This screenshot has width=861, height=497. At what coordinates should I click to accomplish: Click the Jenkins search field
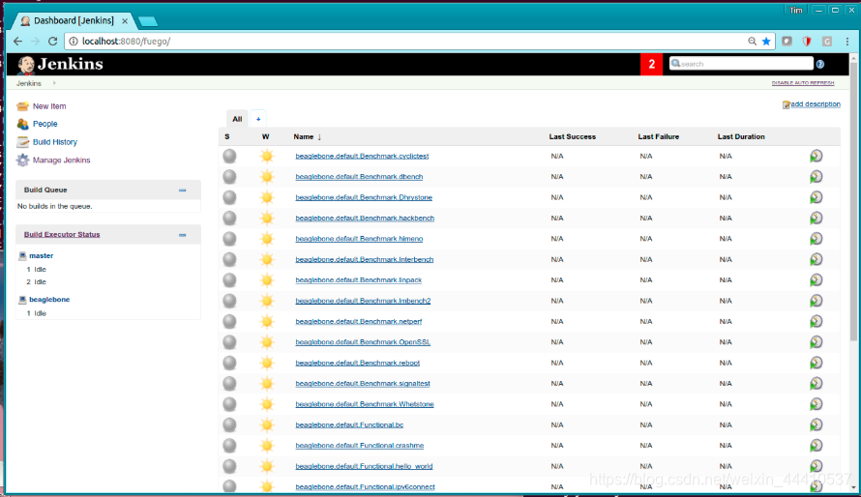pos(741,64)
